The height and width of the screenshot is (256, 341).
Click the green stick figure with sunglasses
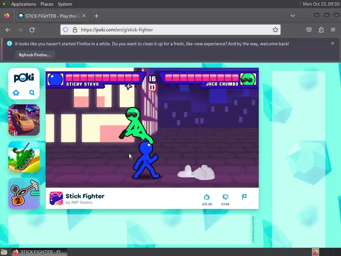pyautogui.click(x=136, y=125)
